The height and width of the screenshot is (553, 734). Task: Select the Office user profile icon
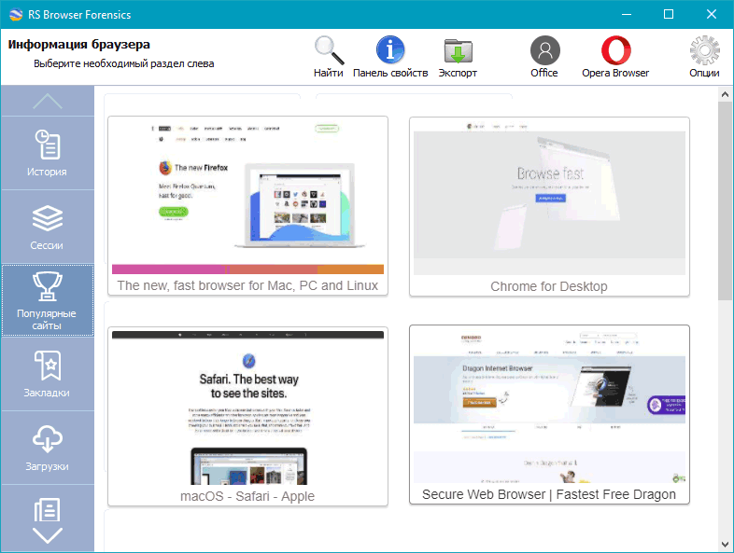[x=544, y=50]
